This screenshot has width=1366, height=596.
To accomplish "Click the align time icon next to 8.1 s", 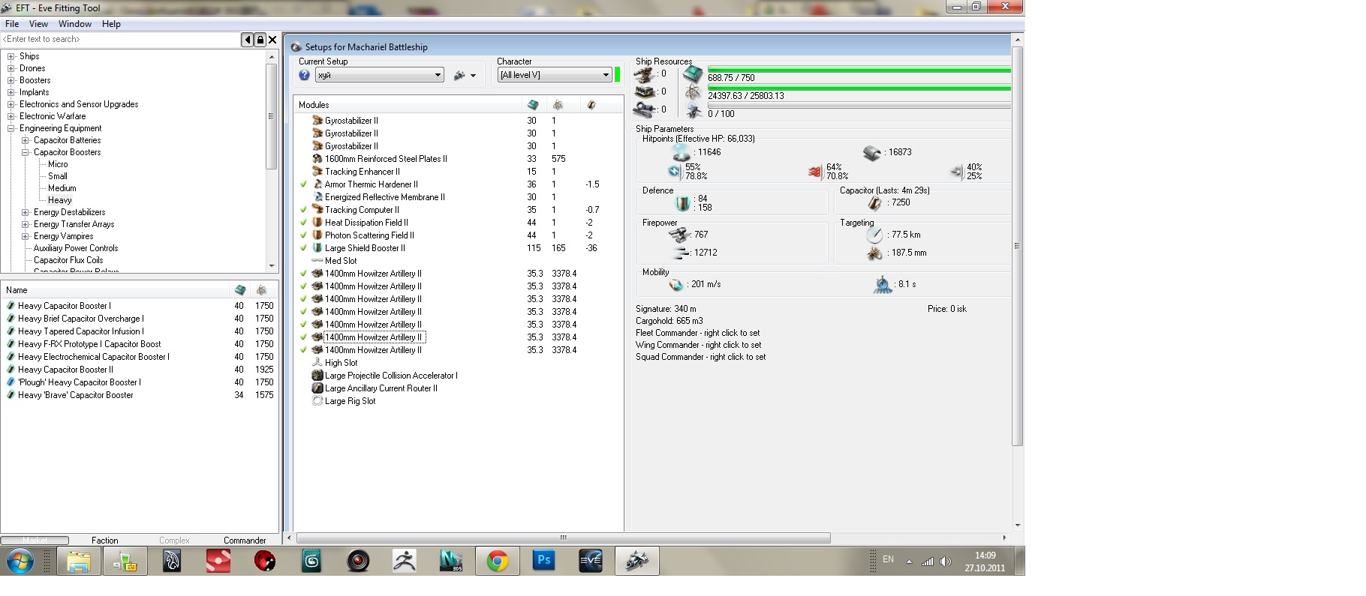I will point(883,285).
